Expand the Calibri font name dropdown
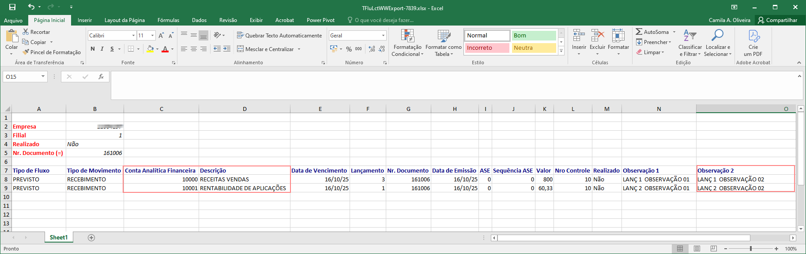Screen dimensions: 806x254 (x=133, y=36)
